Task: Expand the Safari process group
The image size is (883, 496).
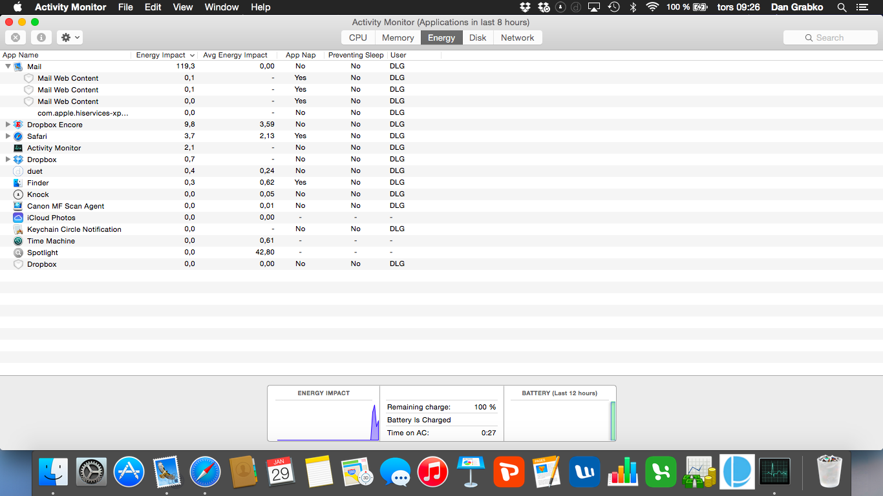Action: tap(8, 136)
